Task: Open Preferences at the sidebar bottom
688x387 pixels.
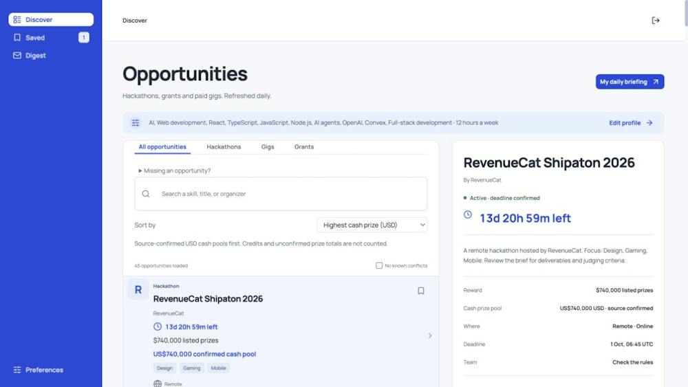Action: 51,370
